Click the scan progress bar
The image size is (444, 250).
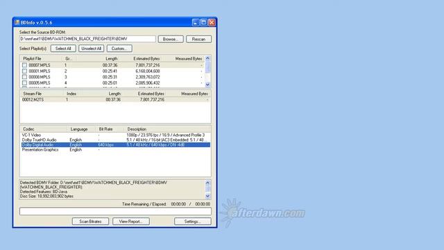pyautogui.click(x=115, y=211)
